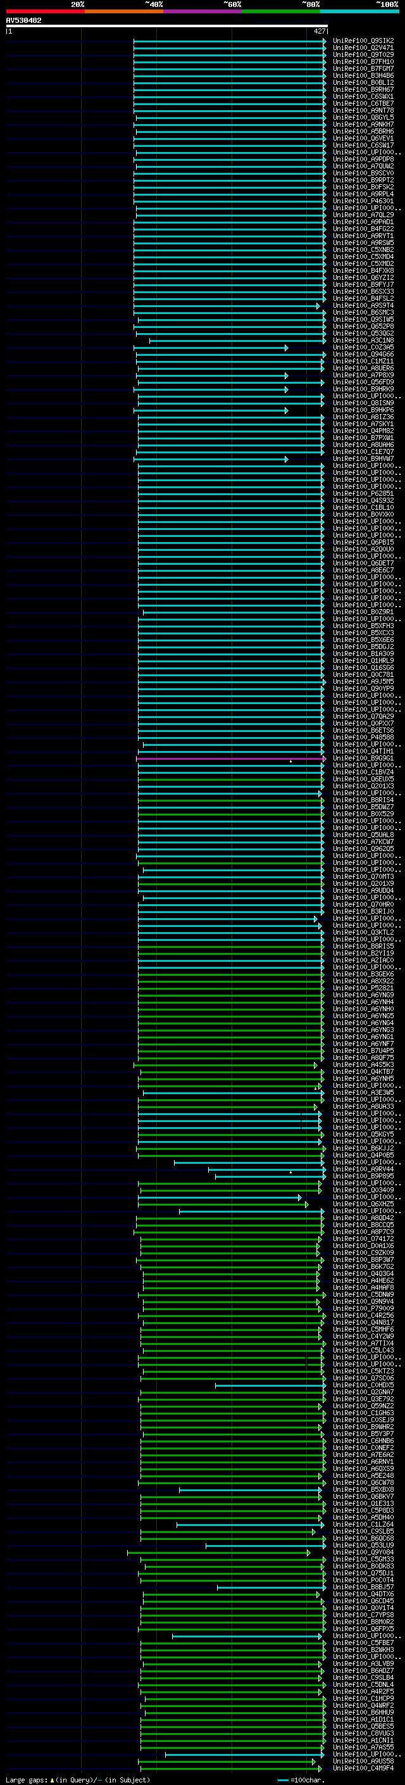Select hit label UniRef100_A9S9T4
Image resolution: width=405 pixels, height=1785 pixels.
(x=363, y=306)
